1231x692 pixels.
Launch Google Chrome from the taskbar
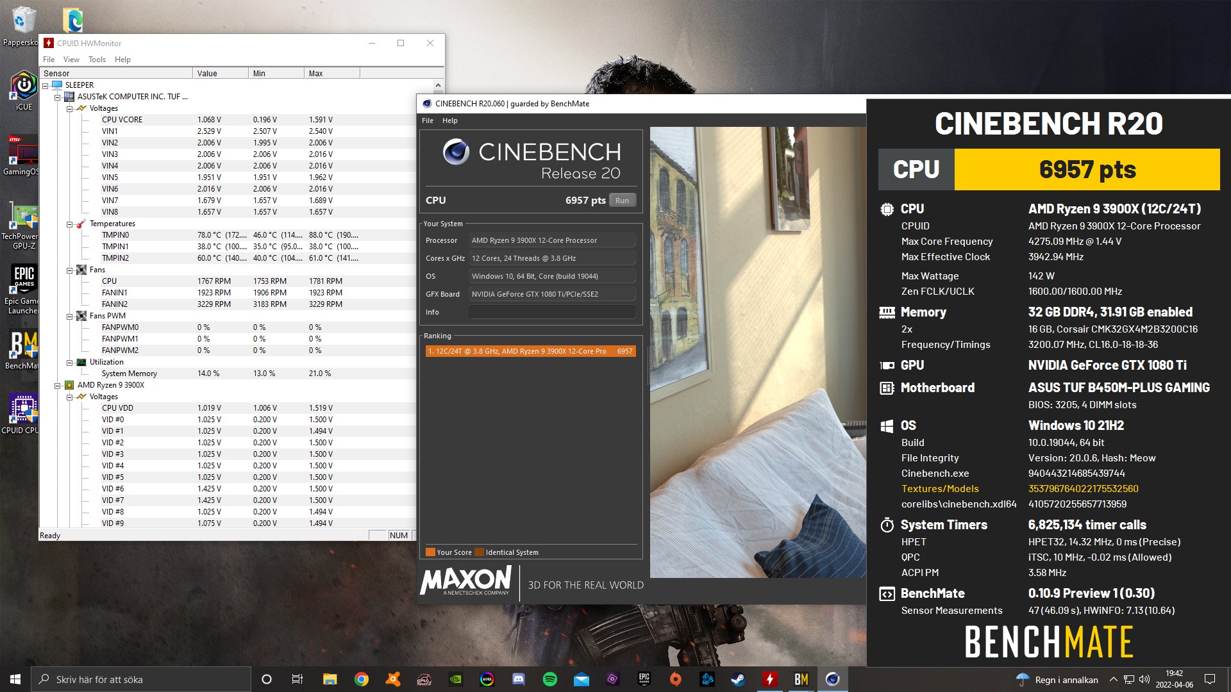click(361, 679)
